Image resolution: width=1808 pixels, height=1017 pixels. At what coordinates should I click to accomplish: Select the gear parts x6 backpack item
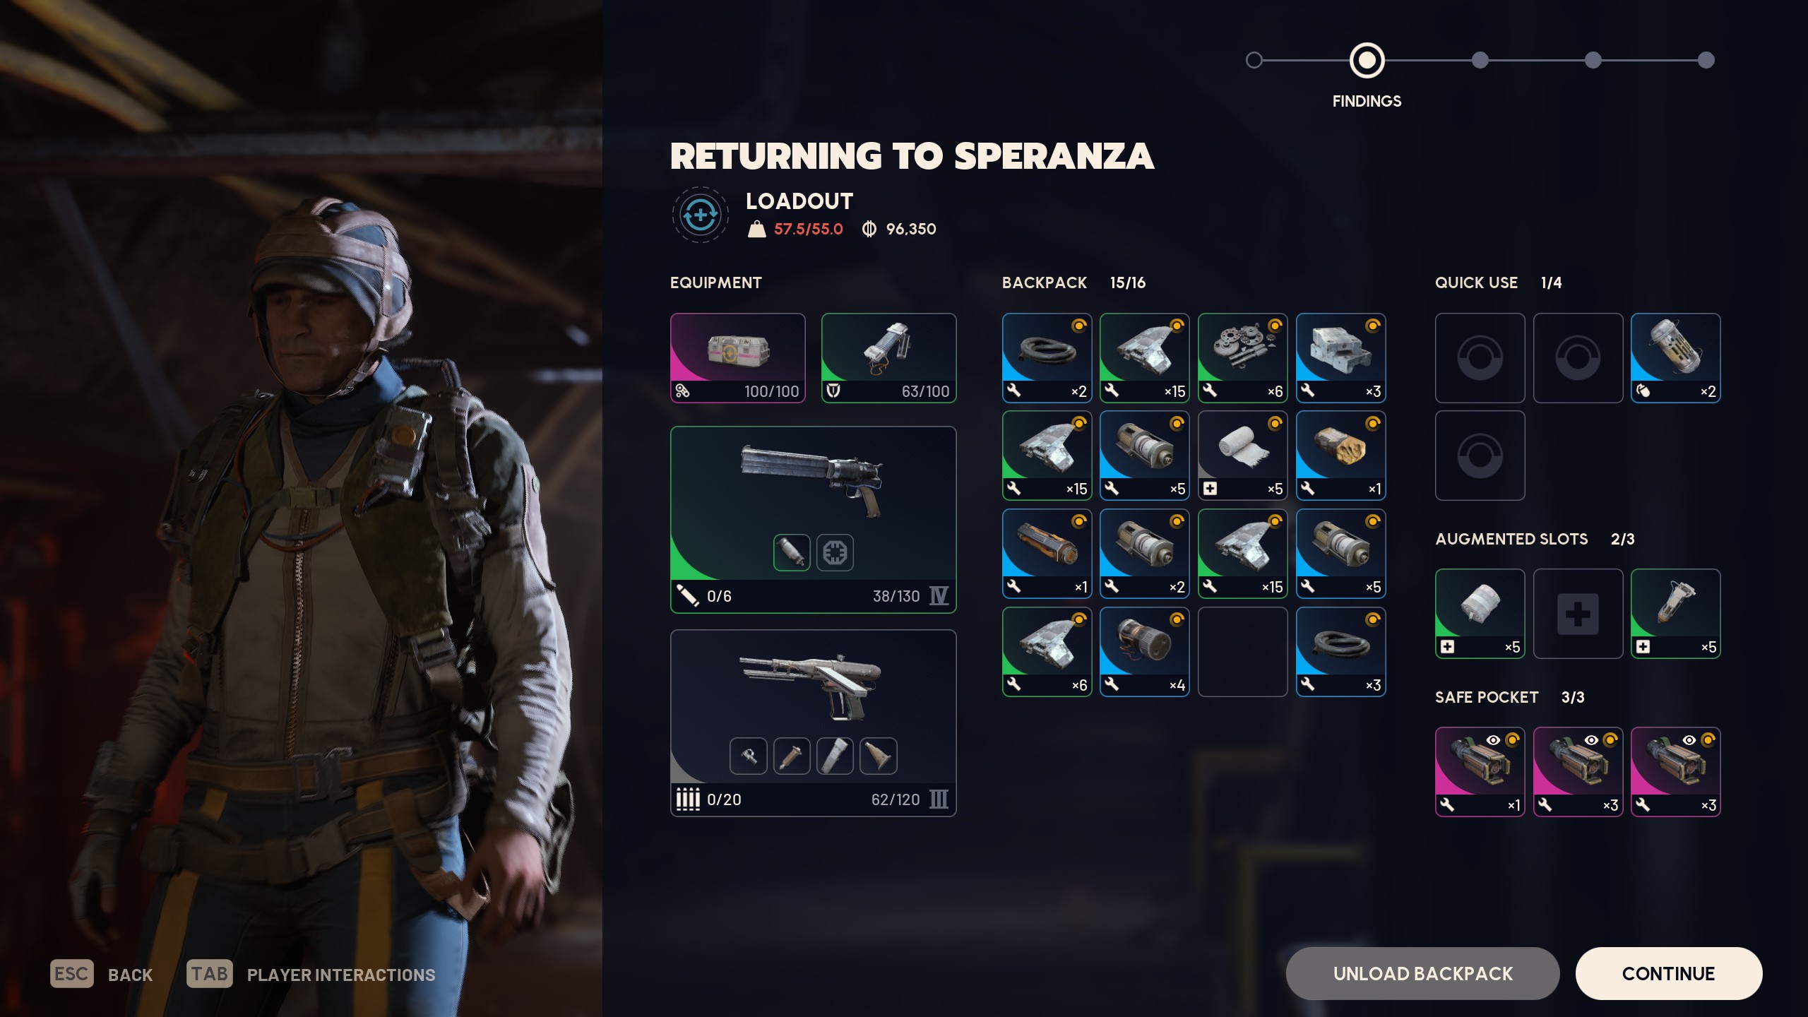pos(1242,358)
